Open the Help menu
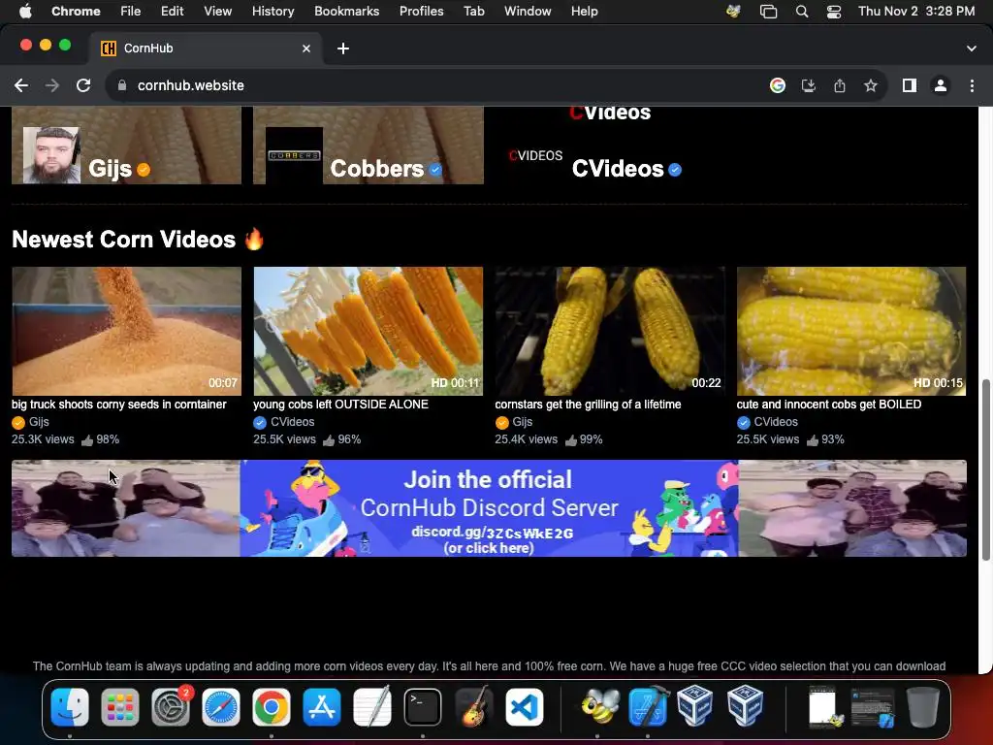The height and width of the screenshot is (745, 993). click(x=584, y=12)
